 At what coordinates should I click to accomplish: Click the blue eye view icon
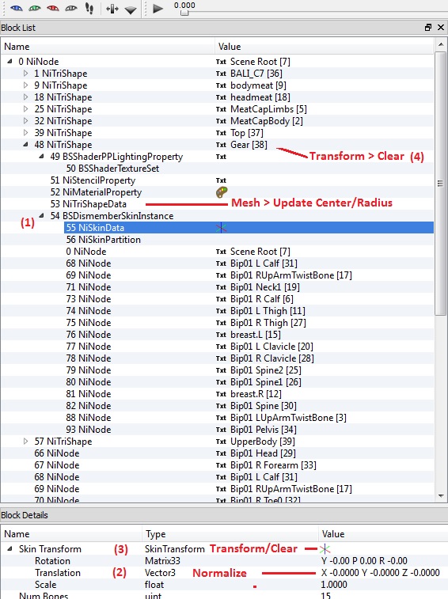(16, 8)
